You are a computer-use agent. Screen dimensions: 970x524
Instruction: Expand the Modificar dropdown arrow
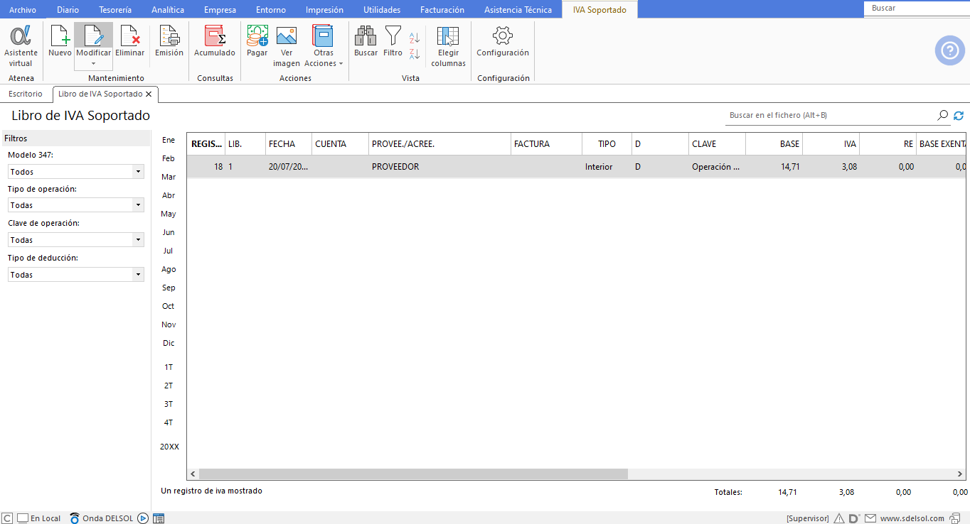click(x=93, y=64)
